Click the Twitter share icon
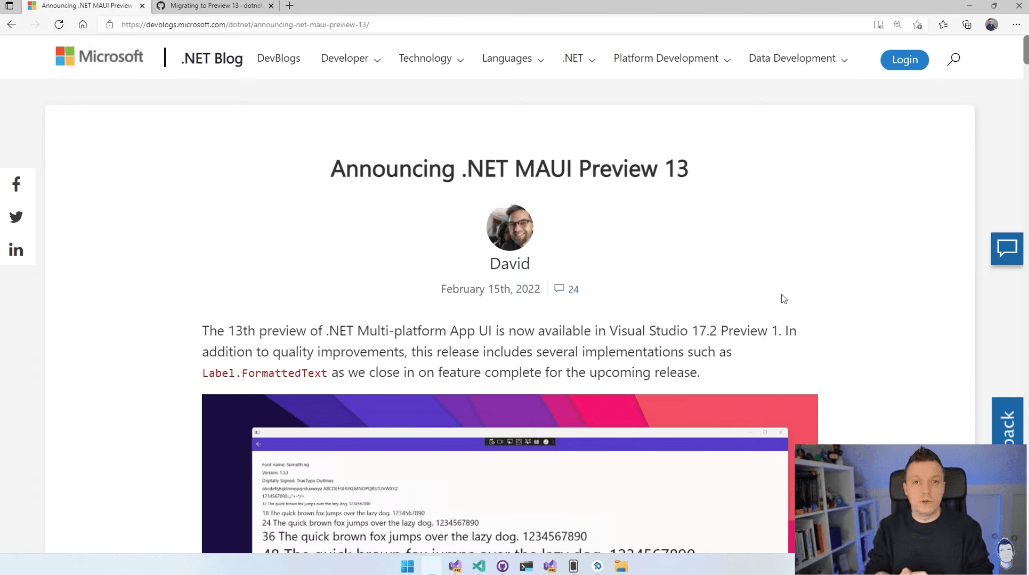 pyautogui.click(x=16, y=217)
